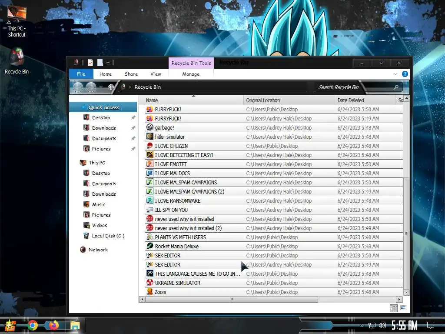Open the recent locations dropdown arrow
The height and width of the screenshot is (334, 445).
(101, 87)
